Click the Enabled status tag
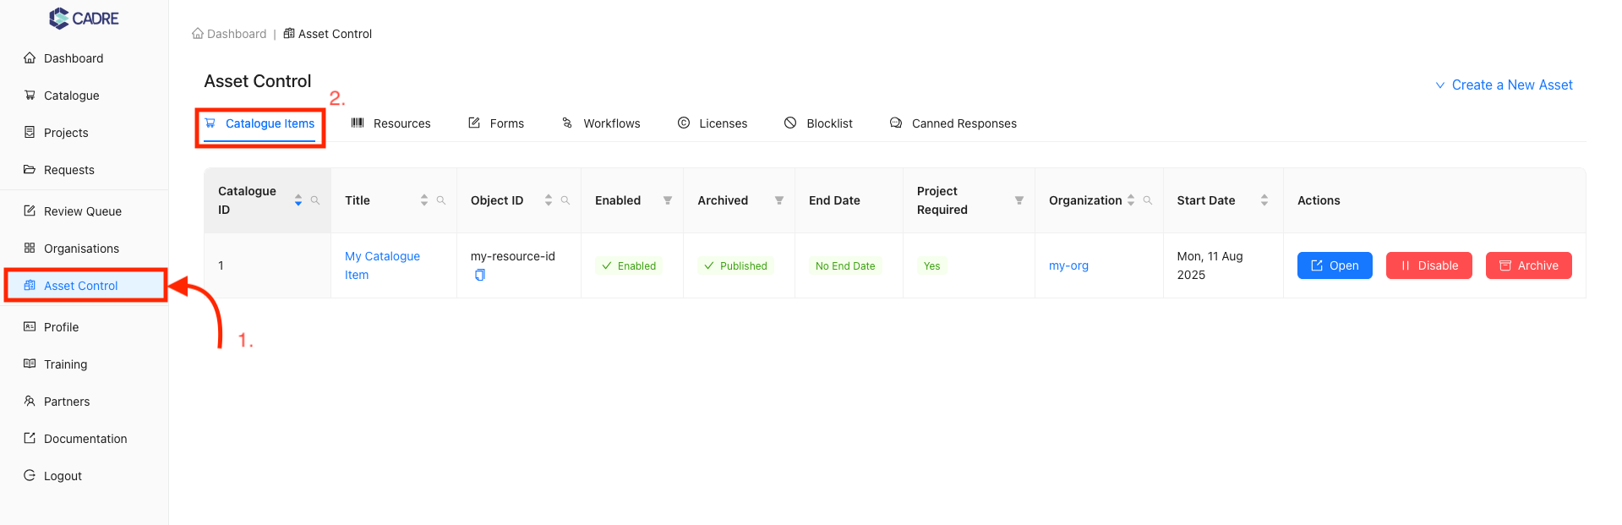1622x525 pixels. pos(629,265)
